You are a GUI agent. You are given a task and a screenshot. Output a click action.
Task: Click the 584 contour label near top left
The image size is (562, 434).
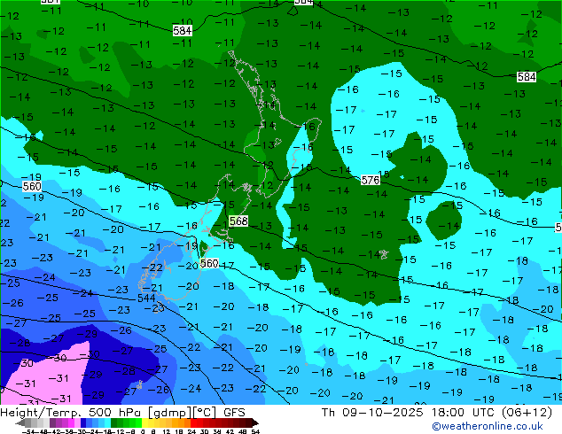pyautogui.click(x=183, y=31)
